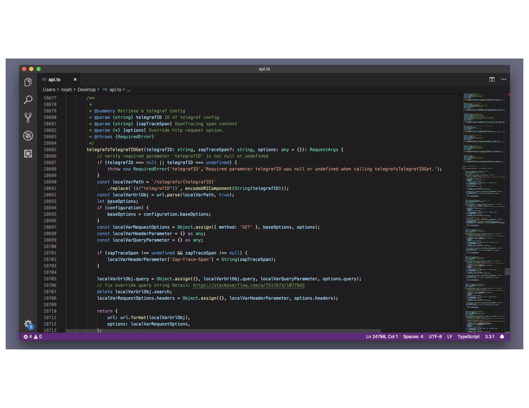This screenshot has width=529, height=408.
Task: Open the Debug panel icon
Action: (28, 136)
